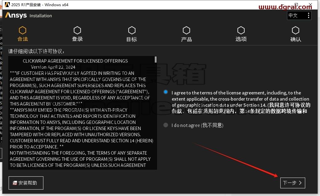The image size is (320, 196).
Task: Click the line 'PRIOR TO ACCEPTANCE. **'
Action: [37, 147]
